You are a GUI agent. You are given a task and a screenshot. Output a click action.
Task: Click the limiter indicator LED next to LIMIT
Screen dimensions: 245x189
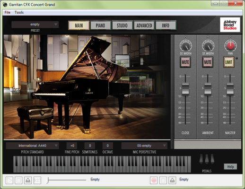[x=237, y=58]
